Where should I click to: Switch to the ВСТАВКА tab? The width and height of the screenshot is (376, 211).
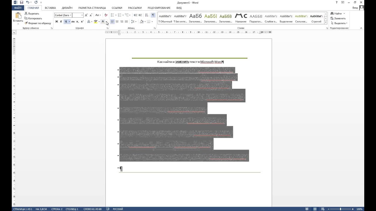click(50, 8)
